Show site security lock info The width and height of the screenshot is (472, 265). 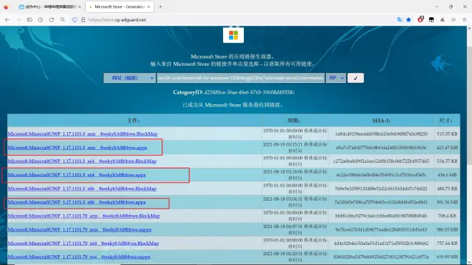pyautogui.click(x=84, y=19)
